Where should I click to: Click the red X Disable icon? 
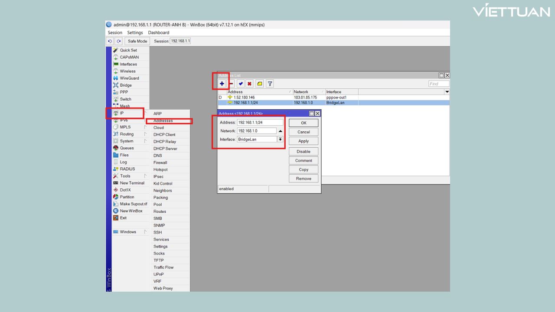(250, 84)
